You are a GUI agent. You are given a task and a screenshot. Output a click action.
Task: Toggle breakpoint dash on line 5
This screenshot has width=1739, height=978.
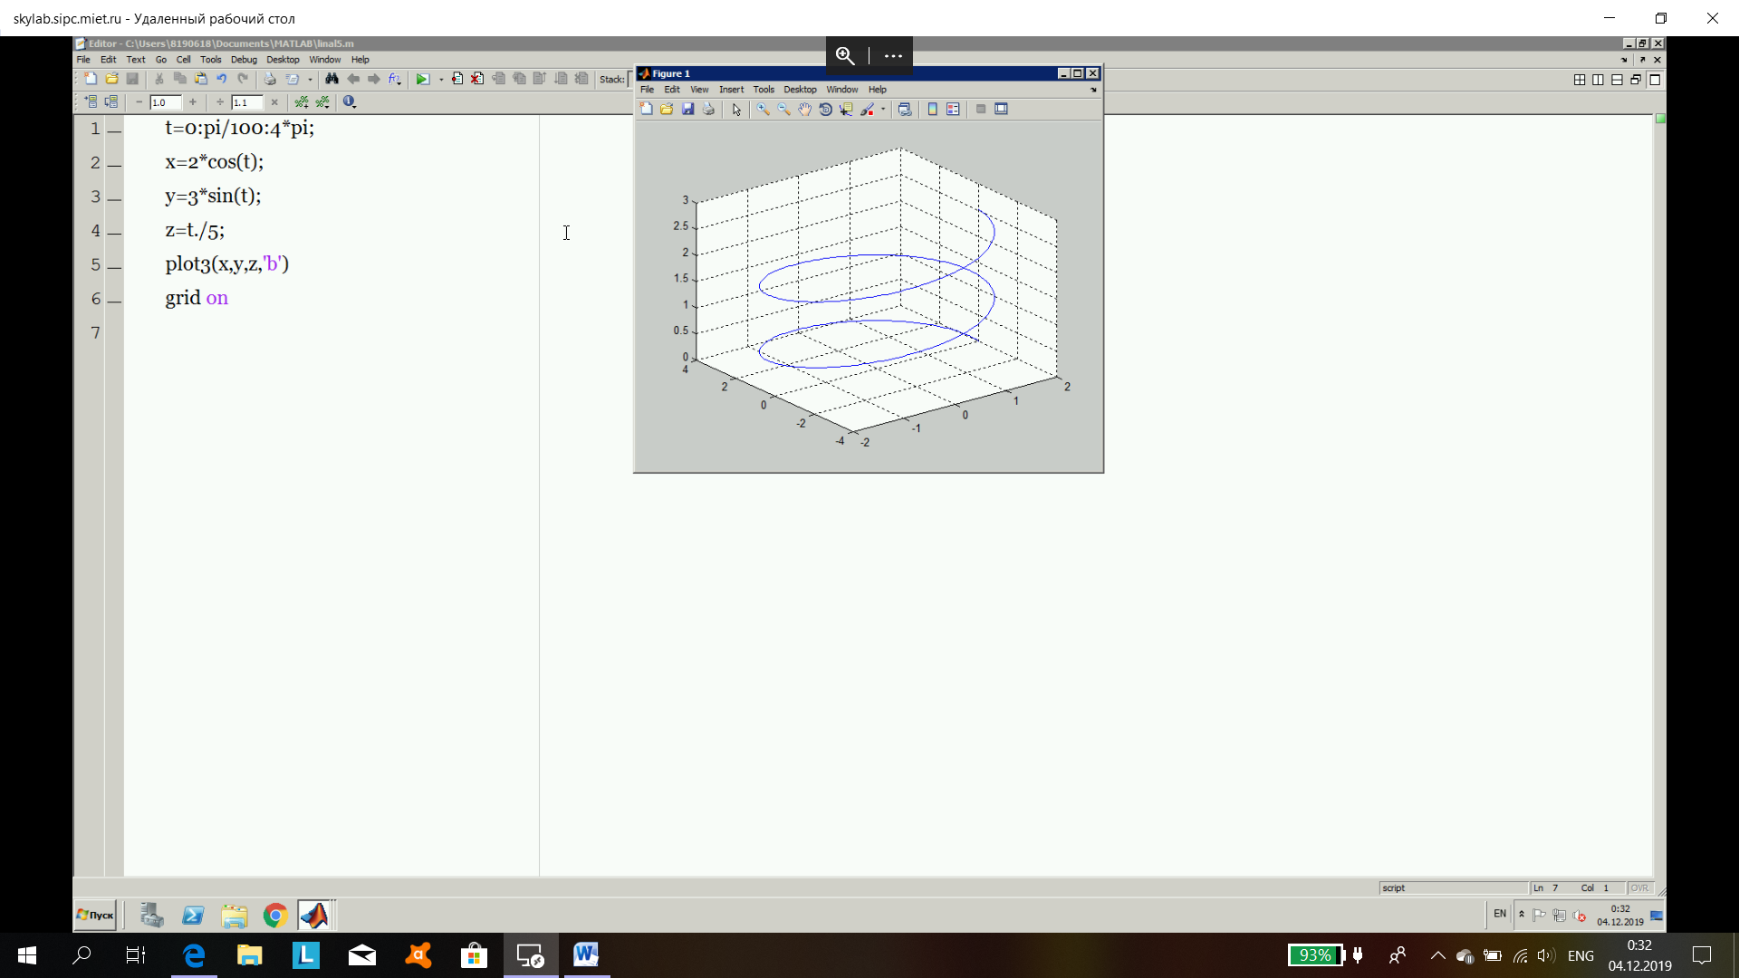pos(114,266)
